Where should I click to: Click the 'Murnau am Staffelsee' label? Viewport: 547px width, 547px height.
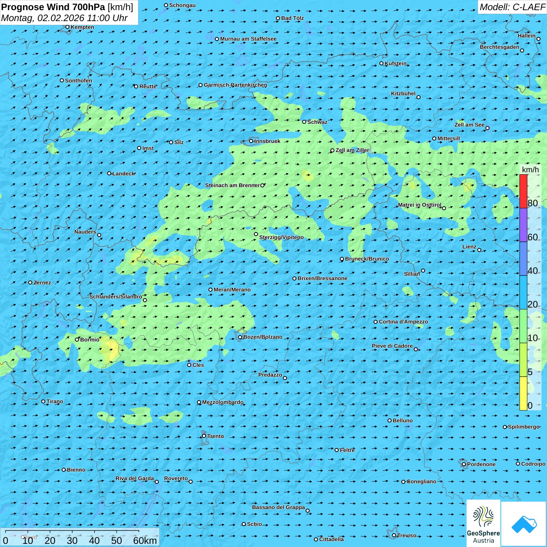click(x=248, y=39)
